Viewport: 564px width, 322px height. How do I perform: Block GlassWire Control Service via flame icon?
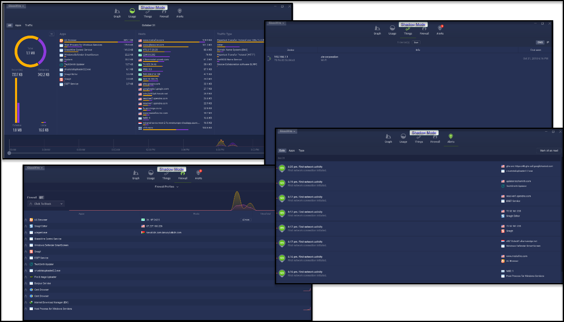(26, 239)
